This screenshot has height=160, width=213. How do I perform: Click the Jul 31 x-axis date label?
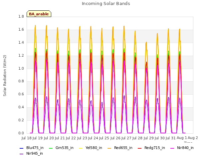[x=171, y=138]
